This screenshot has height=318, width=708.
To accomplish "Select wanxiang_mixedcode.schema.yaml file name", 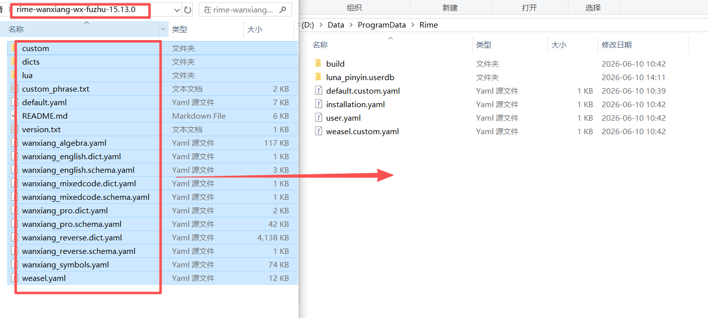I will [86, 197].
